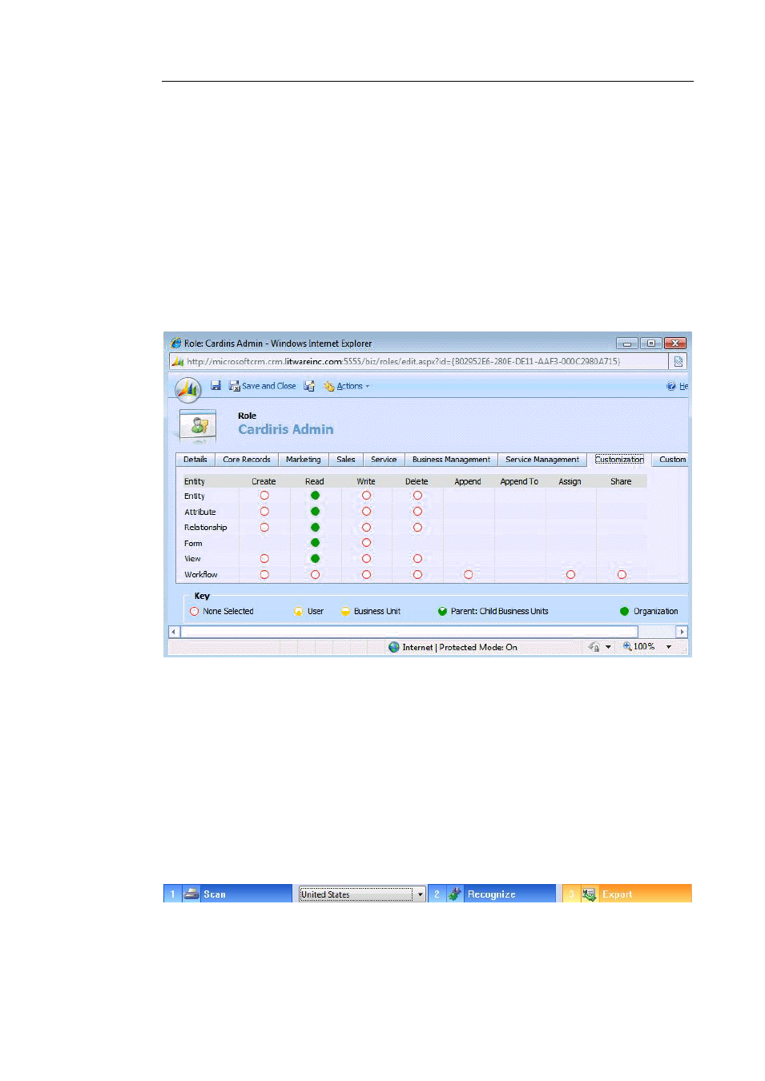Select the Customization tab
Viewport: 765px width, 1081px height.
click(x=619, y=460)
